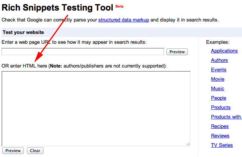Image resolution: width=242 pixels, height=157 pixels.
Task: Open the structured data markup link
Action: tap(124, 20)
